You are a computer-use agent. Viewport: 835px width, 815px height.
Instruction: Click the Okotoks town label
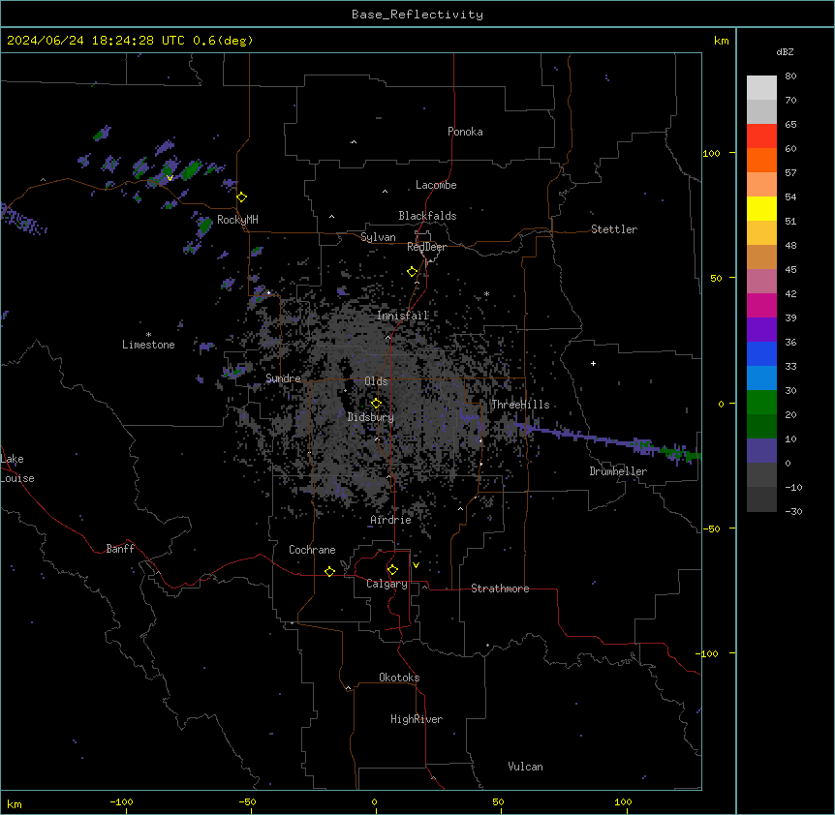399,678
